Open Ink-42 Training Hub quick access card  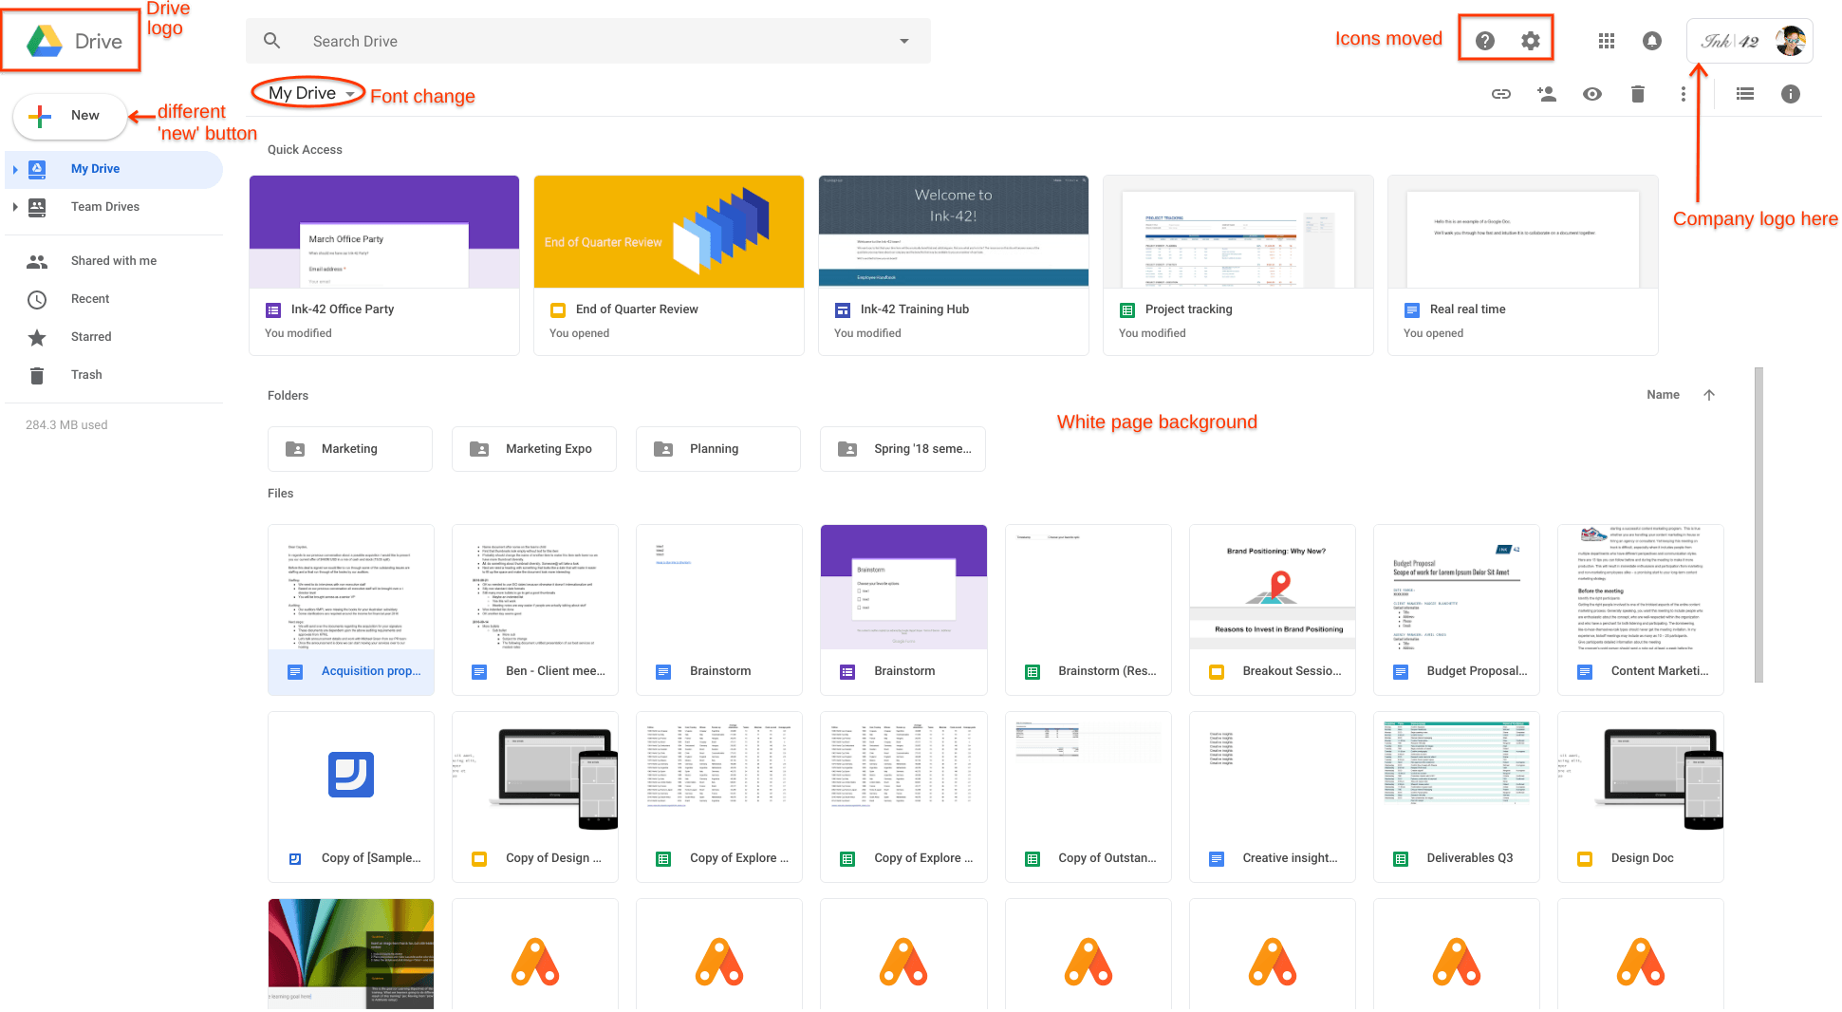[x=954, y=265]
